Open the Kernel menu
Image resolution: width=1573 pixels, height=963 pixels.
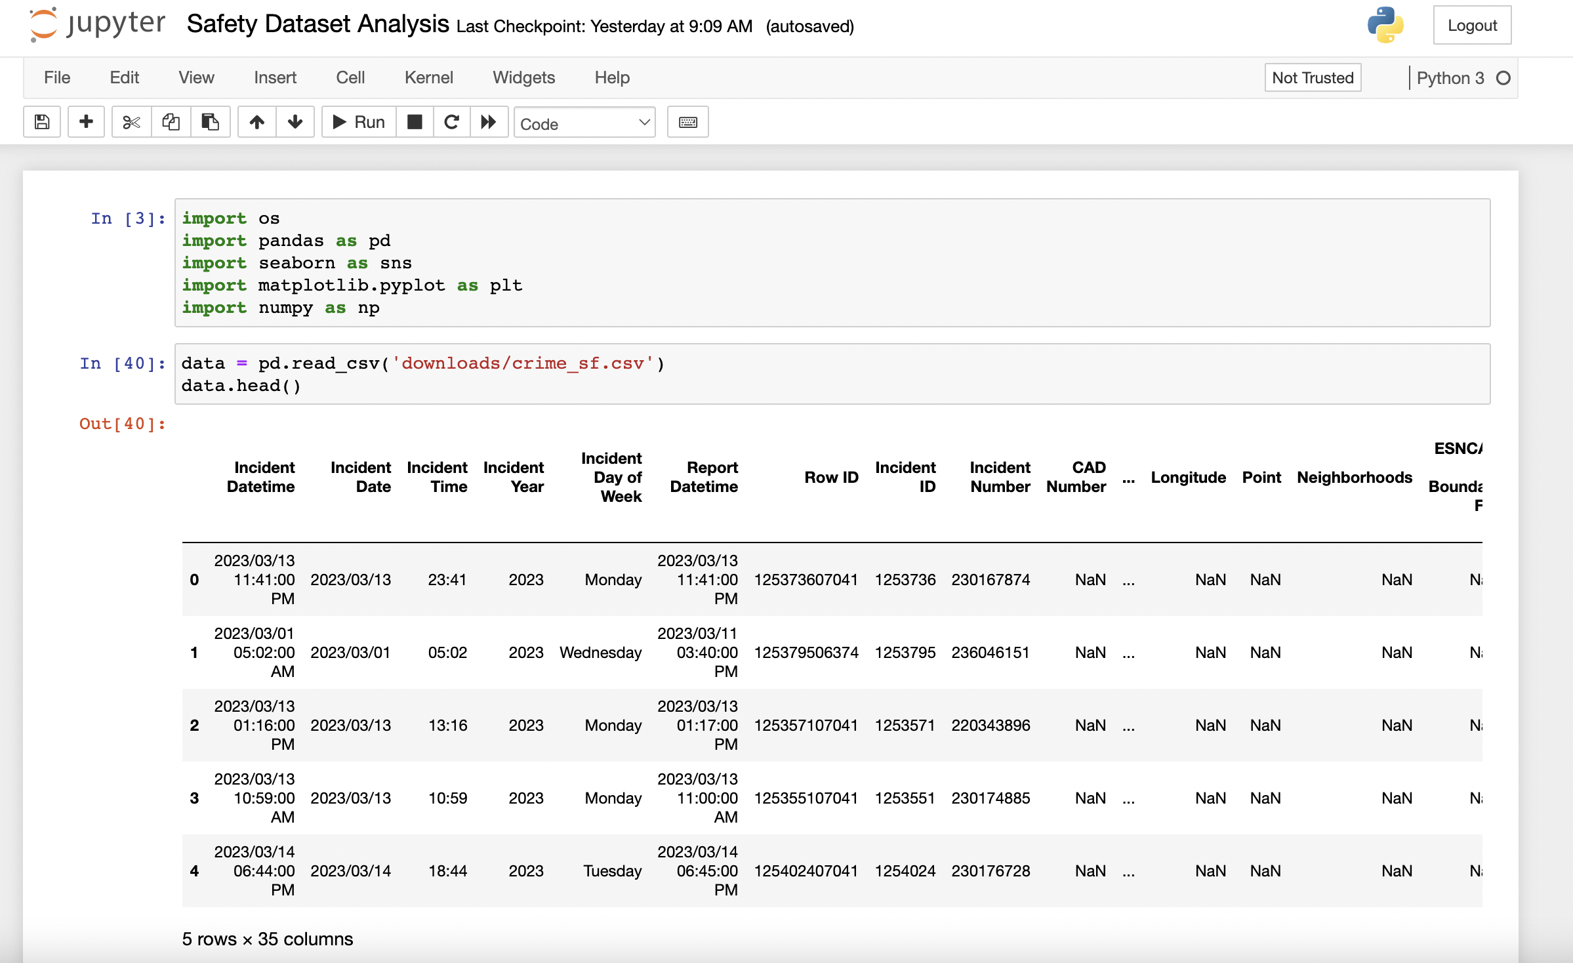(x=428, y=77)
